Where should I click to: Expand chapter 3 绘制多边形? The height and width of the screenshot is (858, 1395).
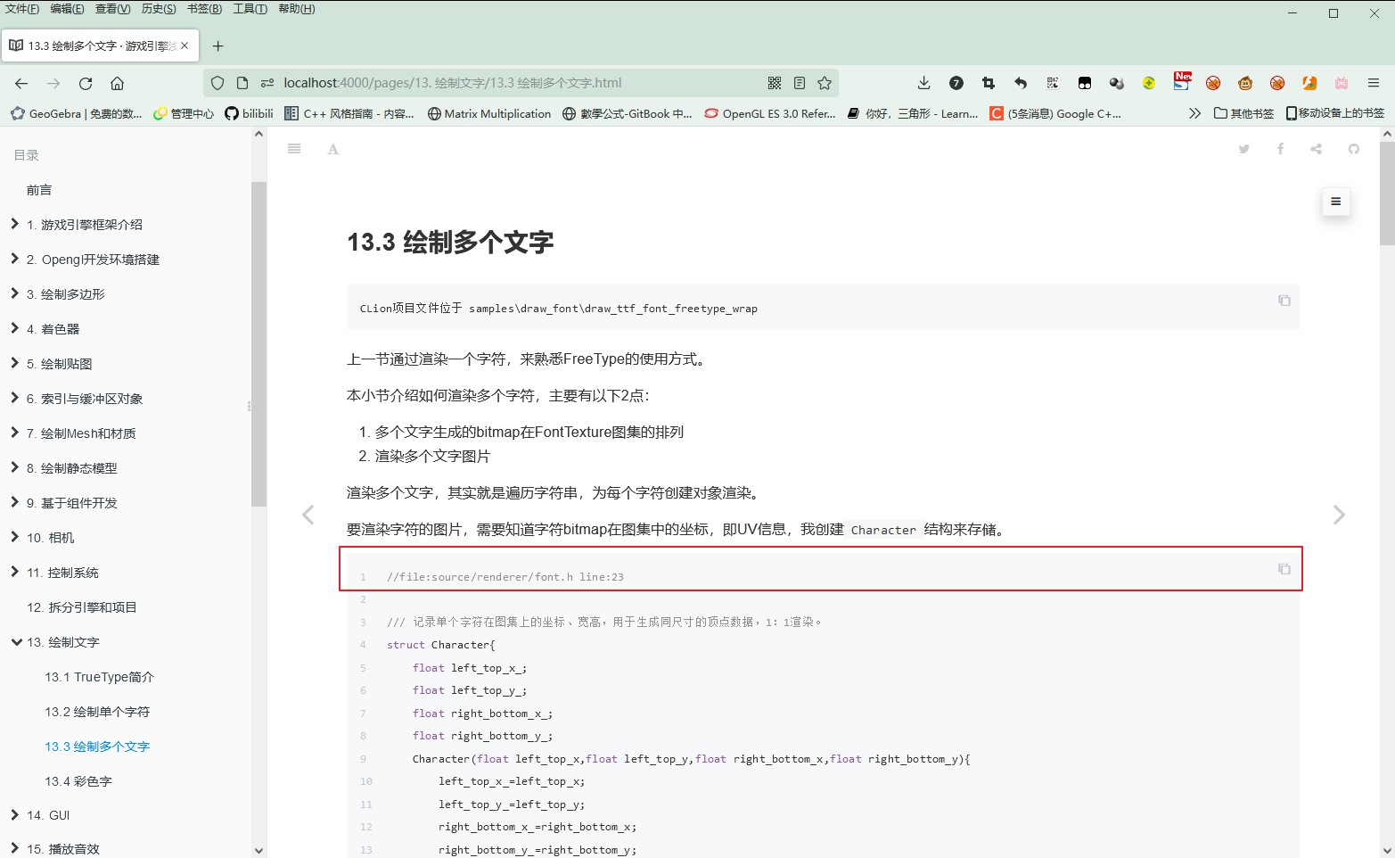[14, 293]
